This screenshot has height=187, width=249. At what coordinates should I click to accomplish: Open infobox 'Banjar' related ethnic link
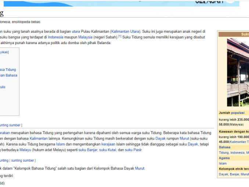coord(234,174)
